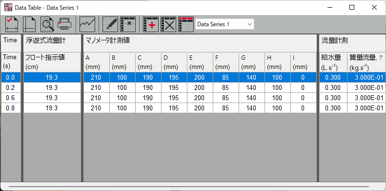Click delete data series X icon
The width and height of the screenshot is (386, 191).
168,24
